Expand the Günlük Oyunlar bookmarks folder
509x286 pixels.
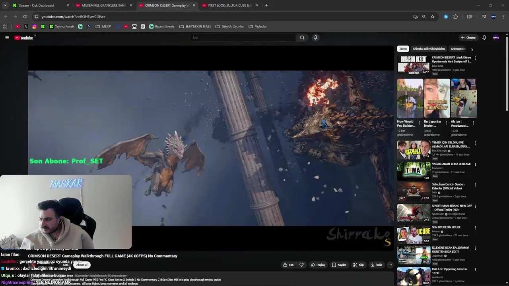click(x=229, y=27)
